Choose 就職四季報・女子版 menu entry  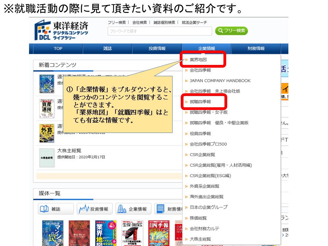coord(208,112)
